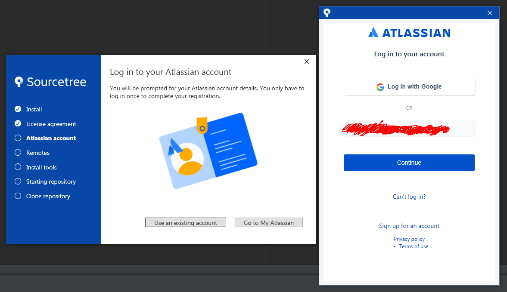The image size is (507, 292).
Task: Close the Atlassian login window
Action: 489,13
